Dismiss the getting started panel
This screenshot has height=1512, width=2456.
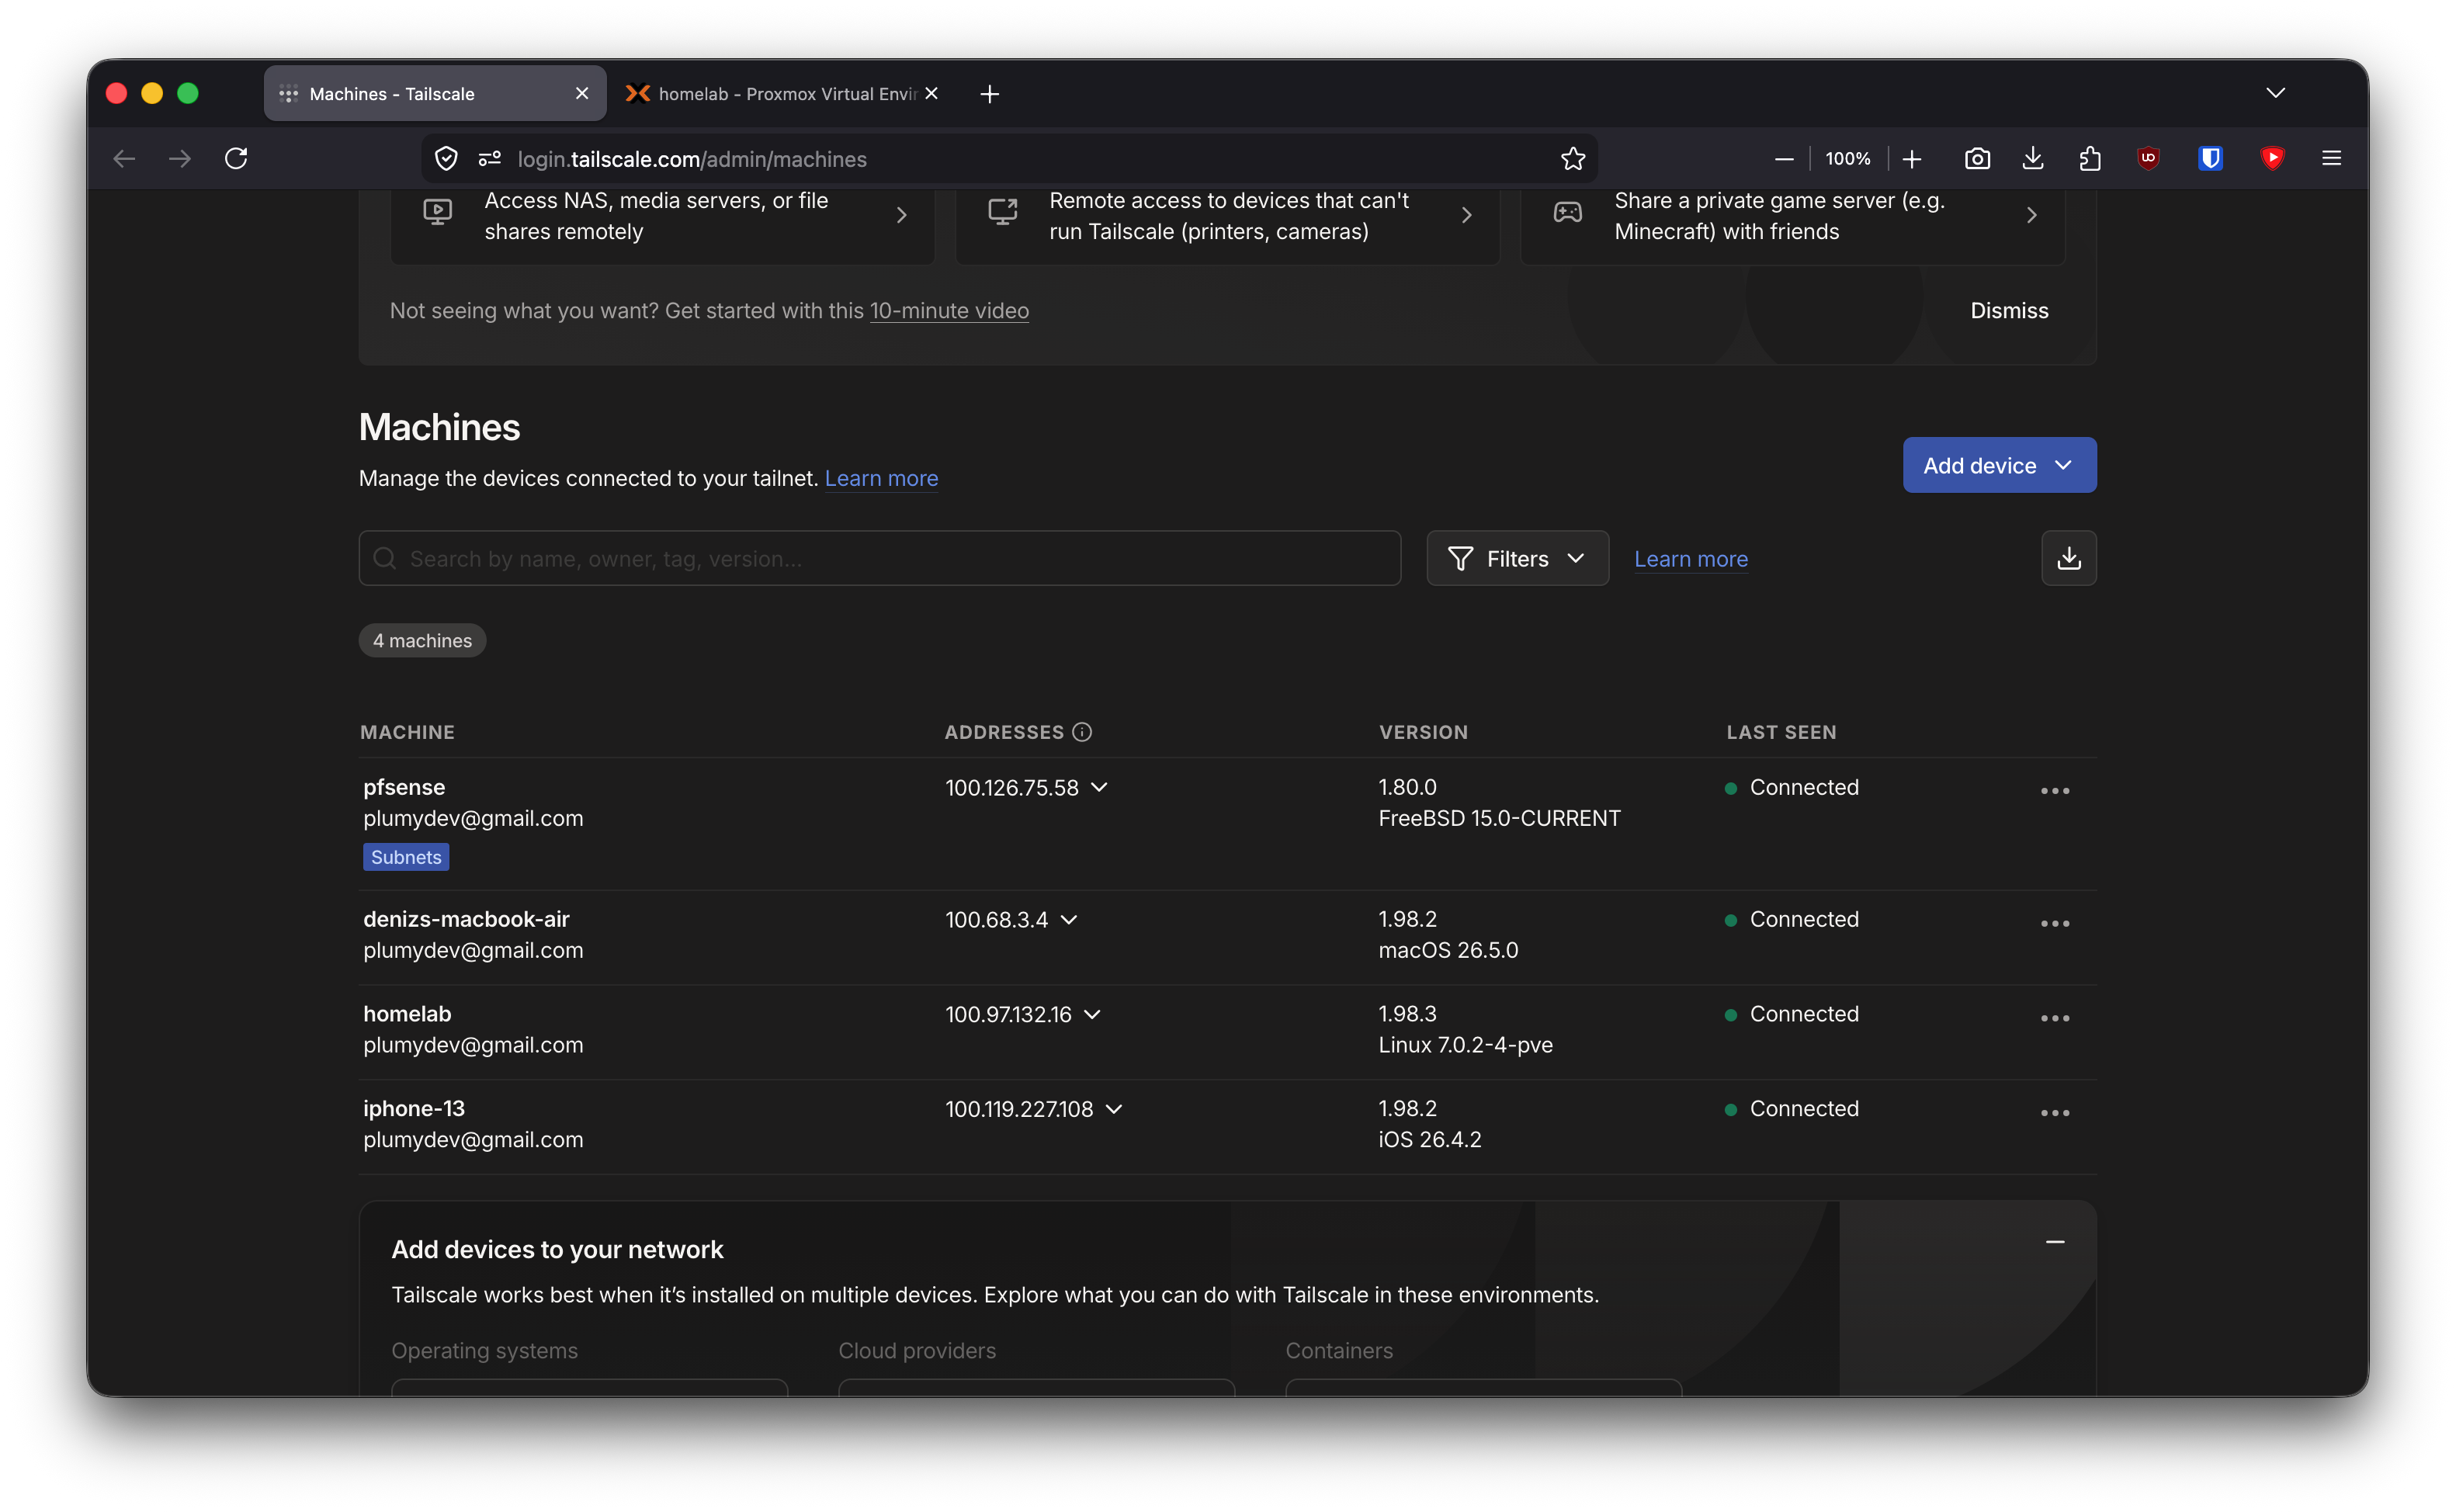coord(2008,311)
